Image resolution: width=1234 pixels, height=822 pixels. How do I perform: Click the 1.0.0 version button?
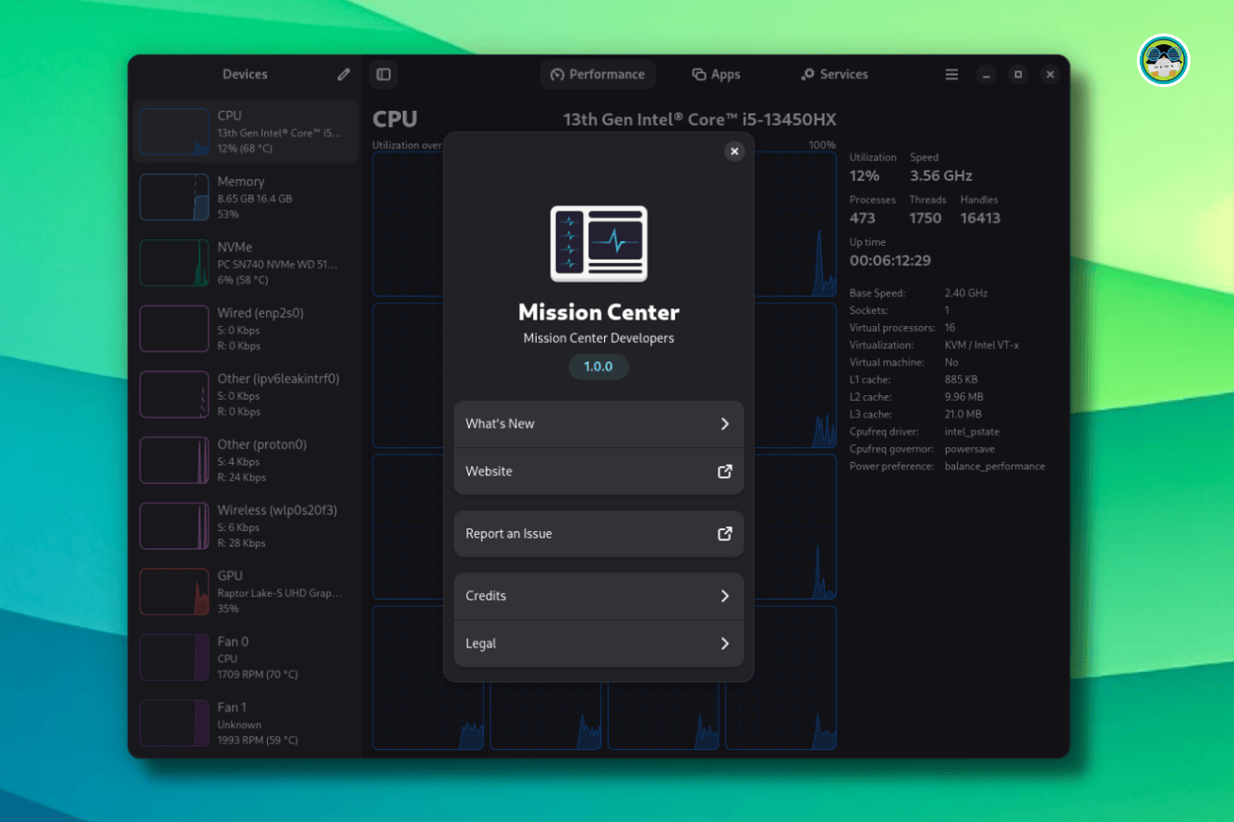pyautogui.click(x=598, y=367)
